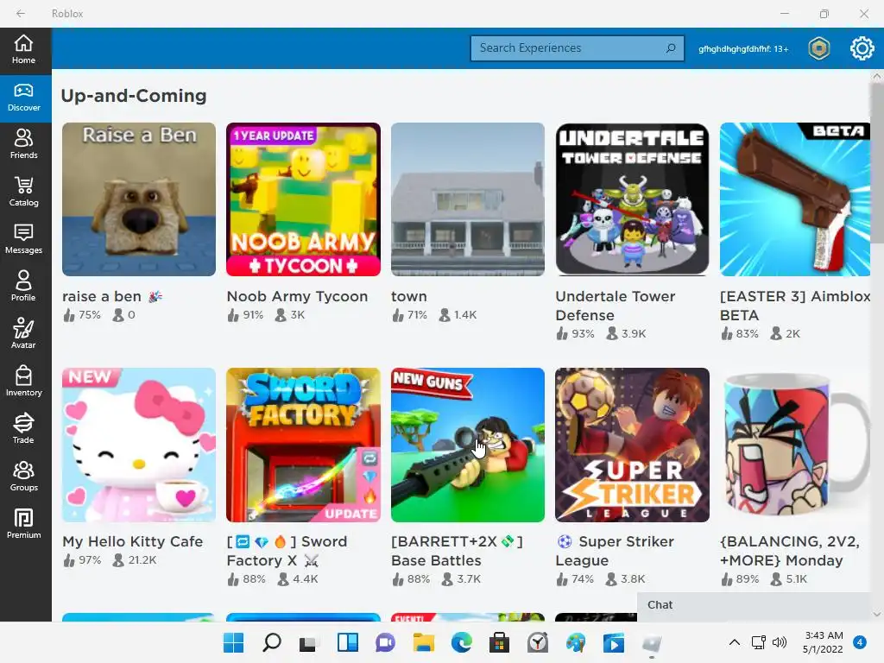
Task: Expand the Chat panel
Action: pyautogui.click(x=755, y=605)
